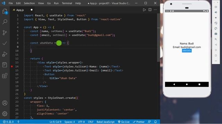The width and height of the screenshot is (222, 124).
Task: Open the Terminal menu
Action: 67,3
